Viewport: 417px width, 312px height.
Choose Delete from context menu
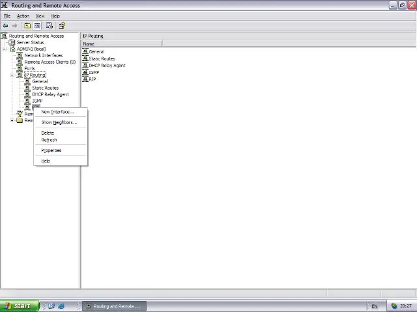[x=61, y=133]
